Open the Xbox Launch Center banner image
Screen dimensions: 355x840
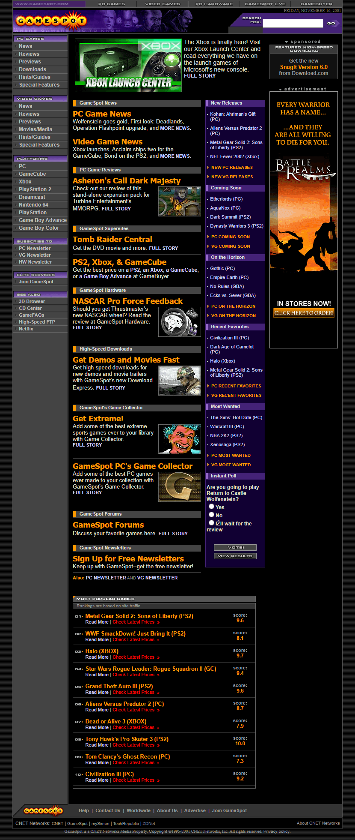point(128,66)
